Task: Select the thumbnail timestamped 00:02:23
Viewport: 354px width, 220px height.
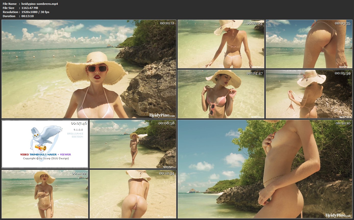Action: coord(221,44)
